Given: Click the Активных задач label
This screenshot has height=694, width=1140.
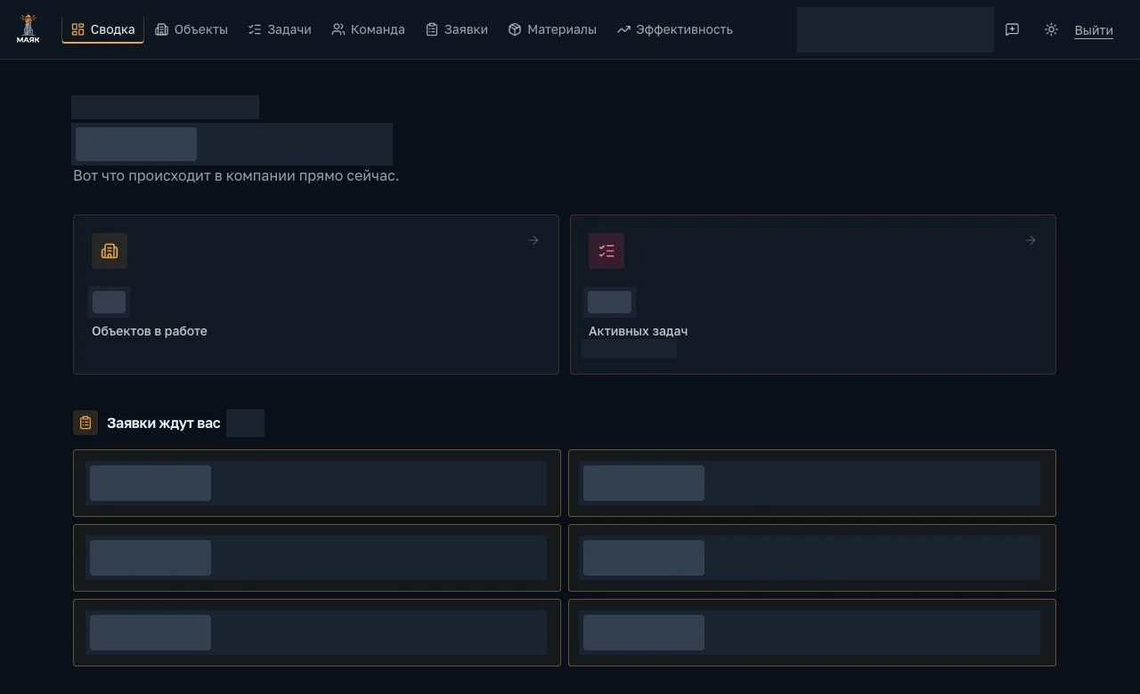Looking at the screenshot, I should tap(638, 331).
